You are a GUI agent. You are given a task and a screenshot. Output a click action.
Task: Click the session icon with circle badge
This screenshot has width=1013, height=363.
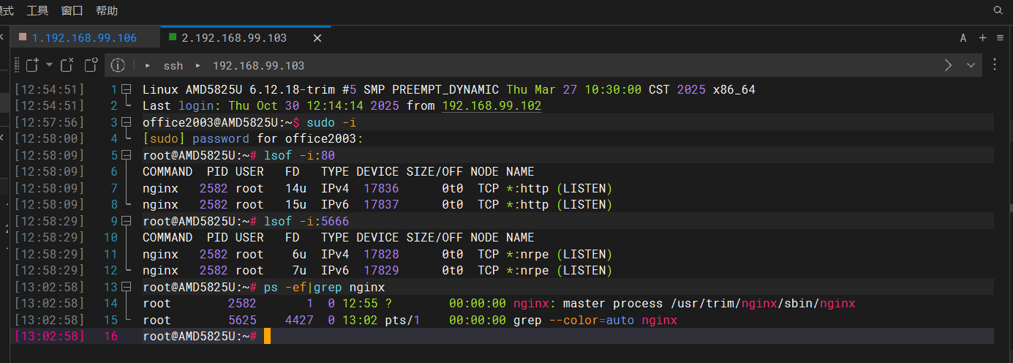[91, 65]
